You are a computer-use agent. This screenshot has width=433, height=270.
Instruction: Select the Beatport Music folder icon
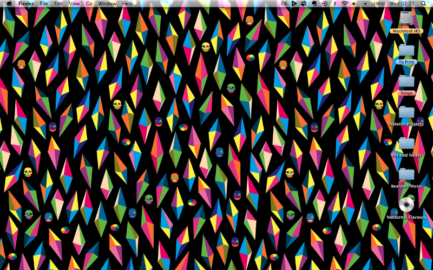coord(406,175)
